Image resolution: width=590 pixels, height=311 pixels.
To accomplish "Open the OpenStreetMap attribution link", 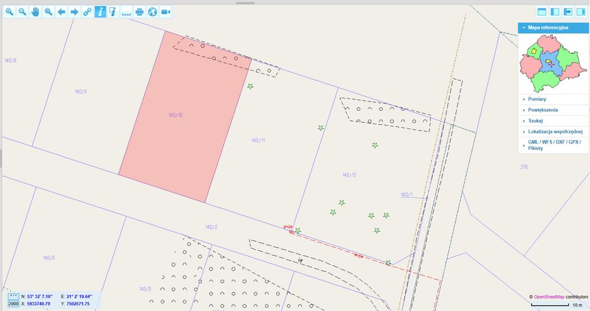I will (x=549, y=297).
